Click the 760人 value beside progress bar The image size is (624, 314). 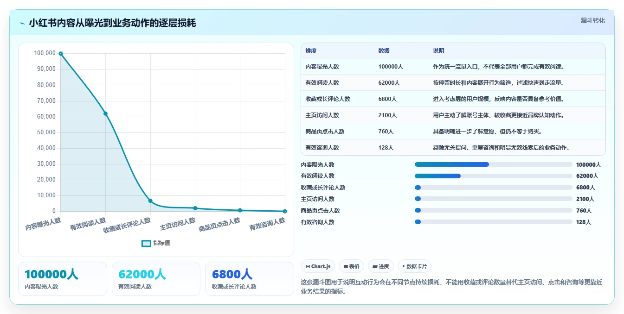[584, 211]
